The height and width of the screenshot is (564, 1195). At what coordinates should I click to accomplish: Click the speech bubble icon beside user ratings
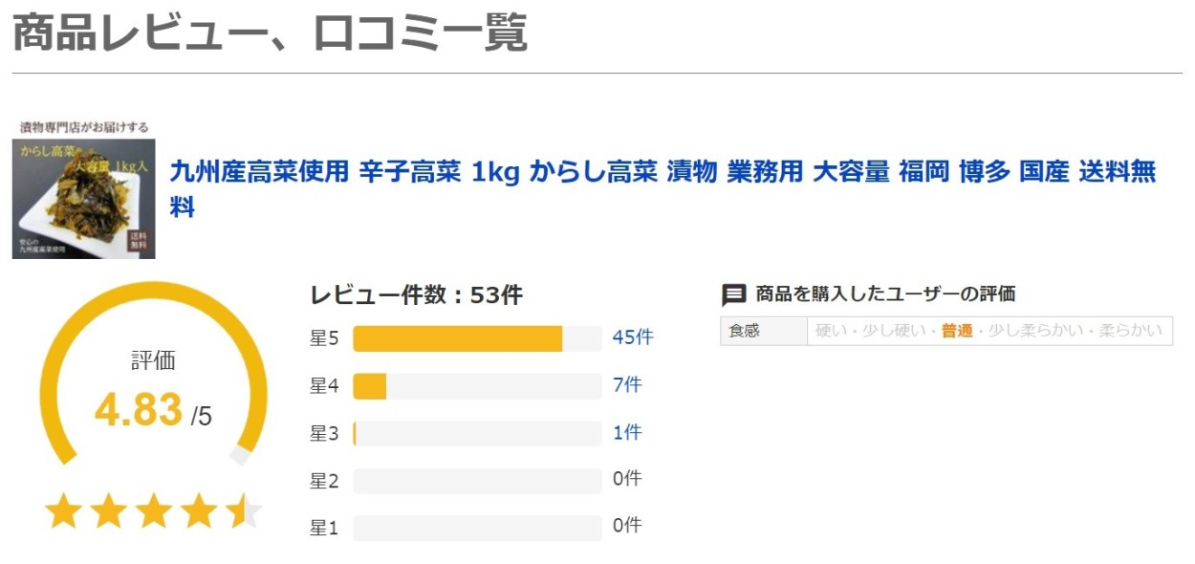(733, 294)
